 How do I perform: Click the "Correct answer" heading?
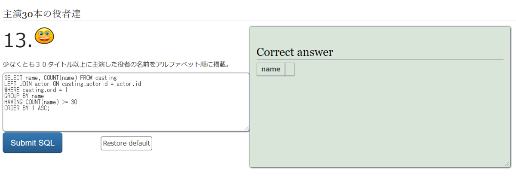[x=295, y=52]
